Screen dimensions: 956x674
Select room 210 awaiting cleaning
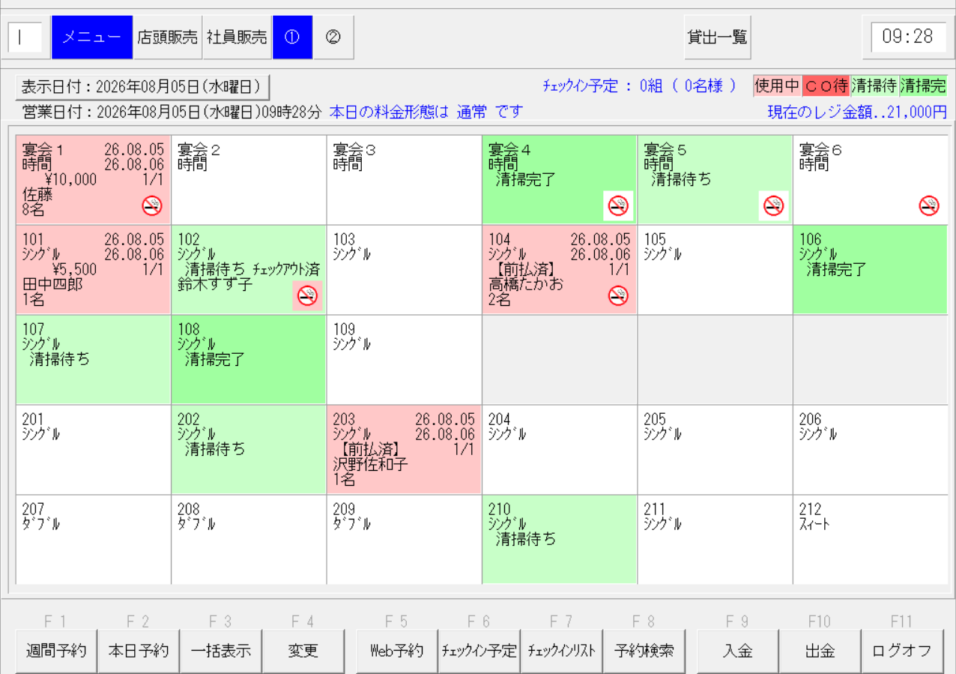click(x=560, y=540)
